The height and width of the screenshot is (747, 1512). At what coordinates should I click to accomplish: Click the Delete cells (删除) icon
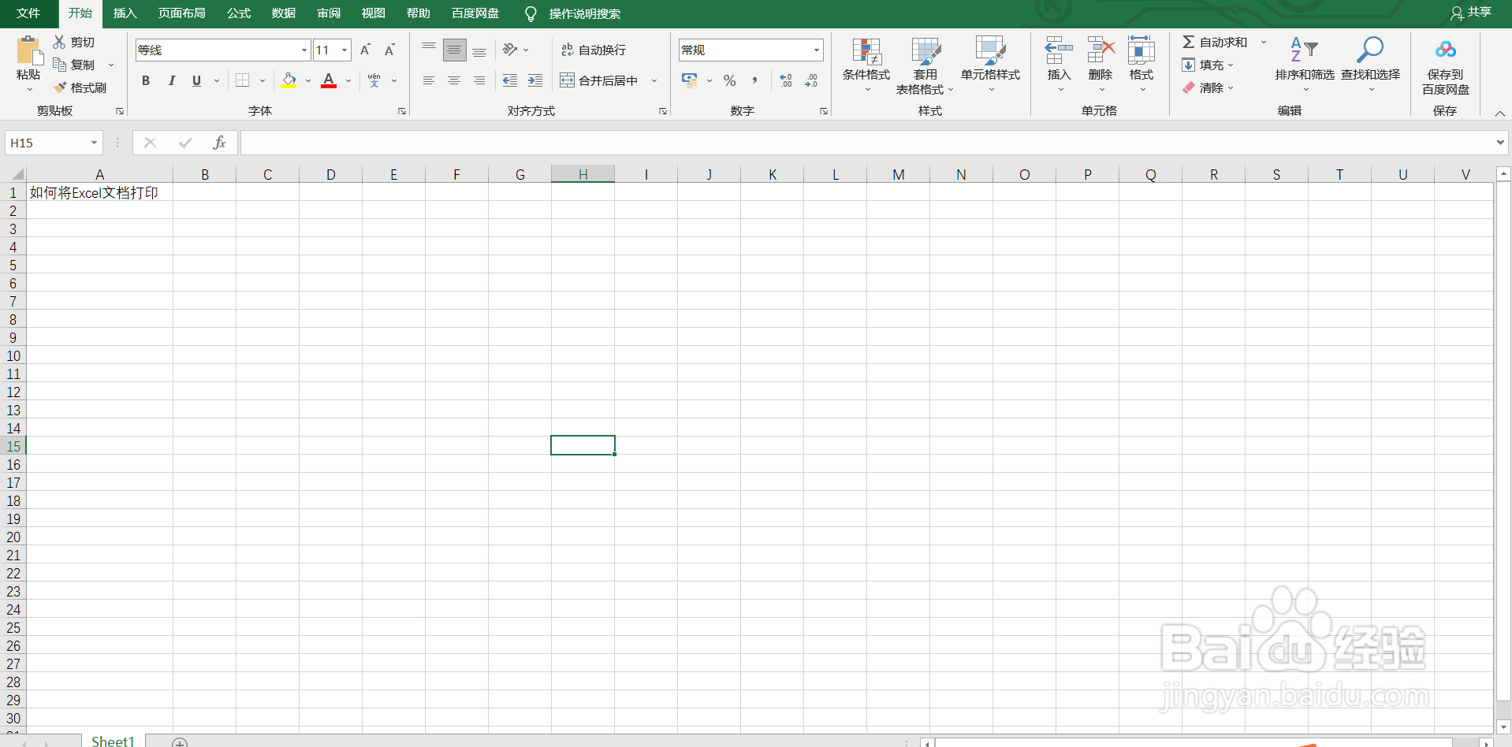coord(1100,50)
